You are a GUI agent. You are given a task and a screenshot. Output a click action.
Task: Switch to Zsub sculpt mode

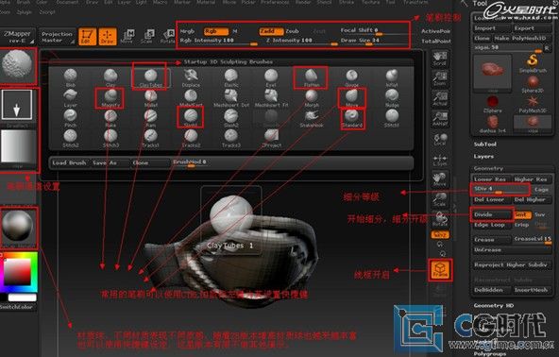coord(292,31)
